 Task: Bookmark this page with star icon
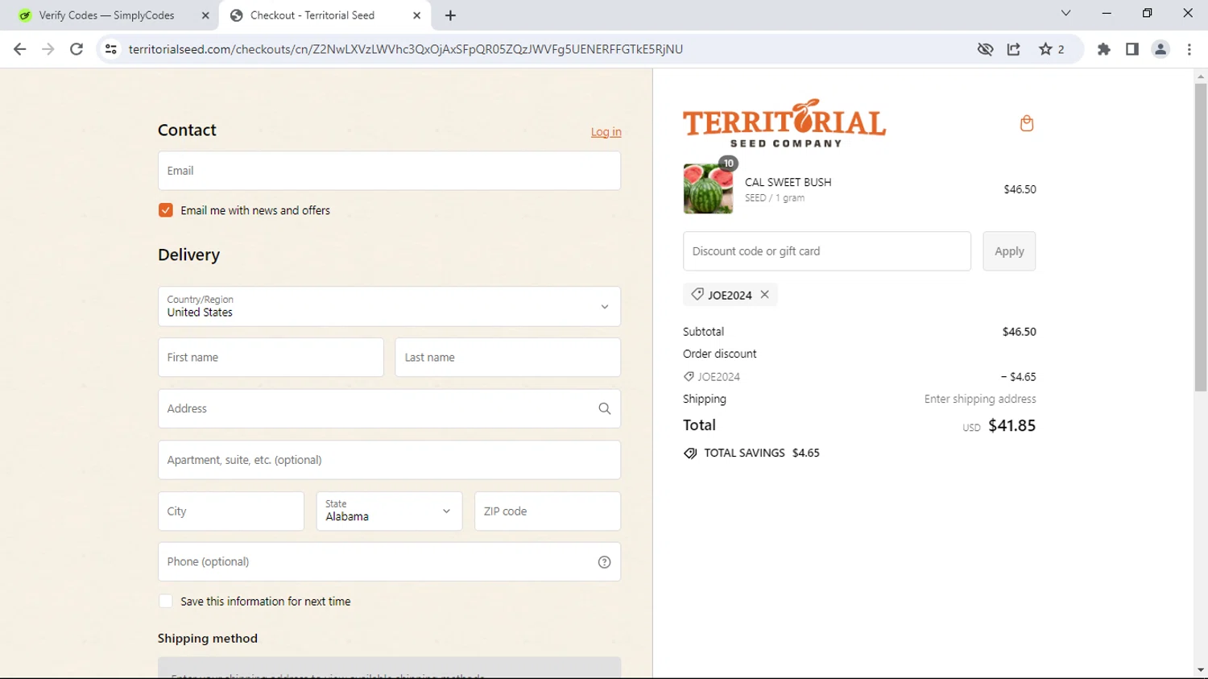(1046, 49)
